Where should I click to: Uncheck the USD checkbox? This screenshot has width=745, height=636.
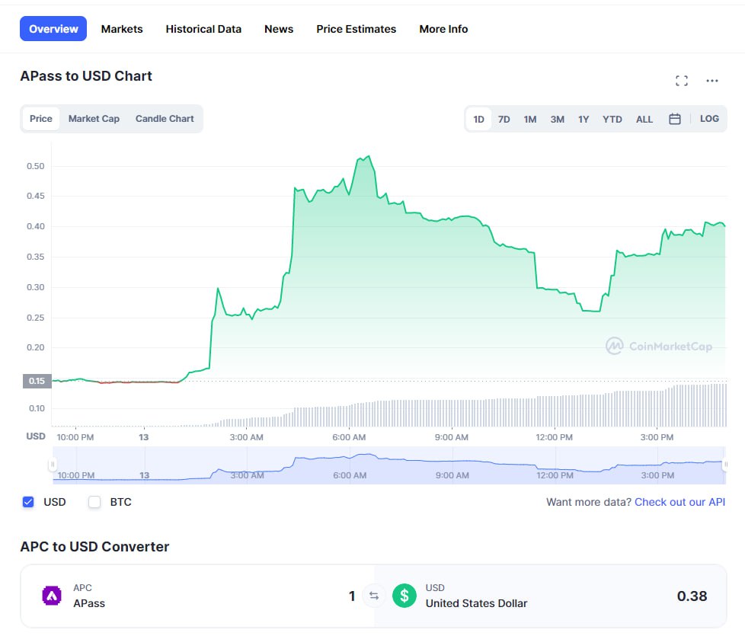28,502
